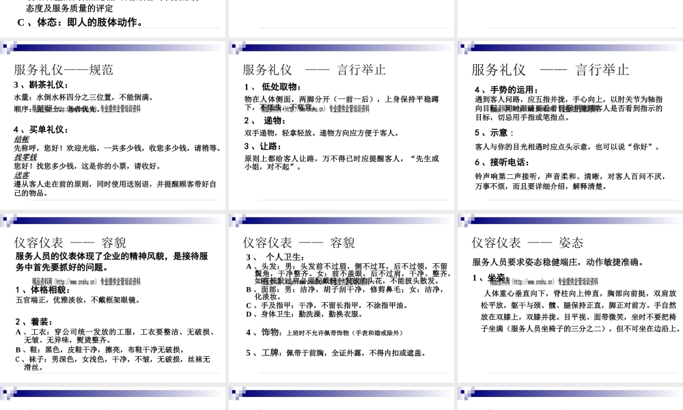Click the line C、体态：即人的肢体动作
This screenshot has width=683, height=410.
[x=80, y=23]
